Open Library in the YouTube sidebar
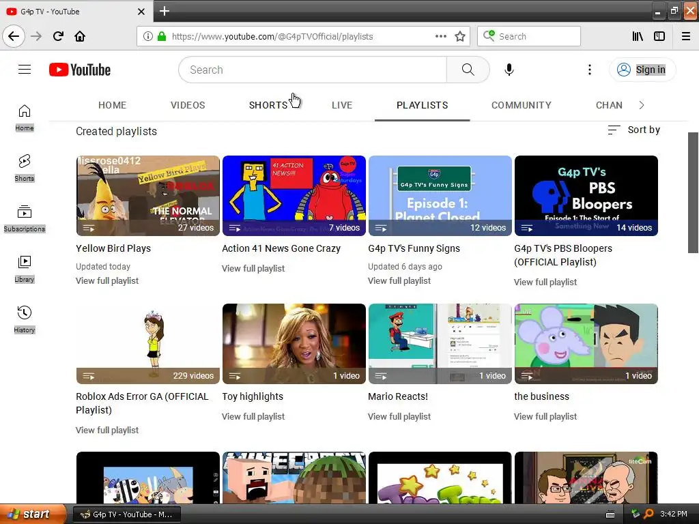 click(25, 269)
